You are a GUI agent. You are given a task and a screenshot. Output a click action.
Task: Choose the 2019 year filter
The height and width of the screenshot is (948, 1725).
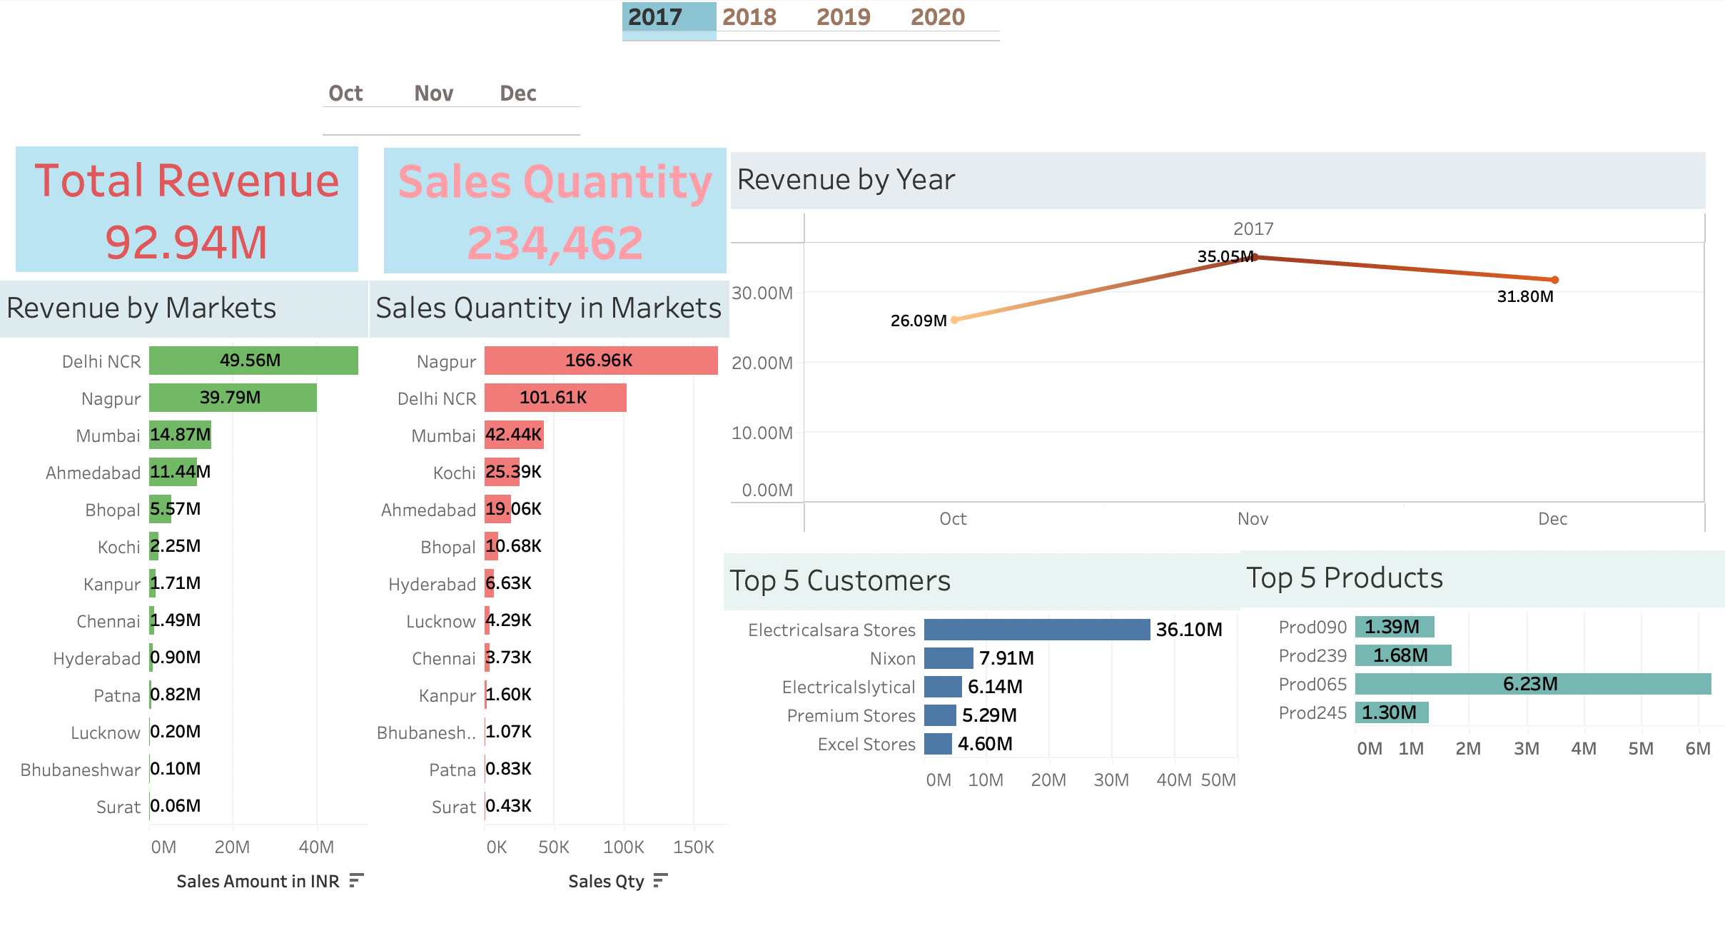click(x=843, y=17)
